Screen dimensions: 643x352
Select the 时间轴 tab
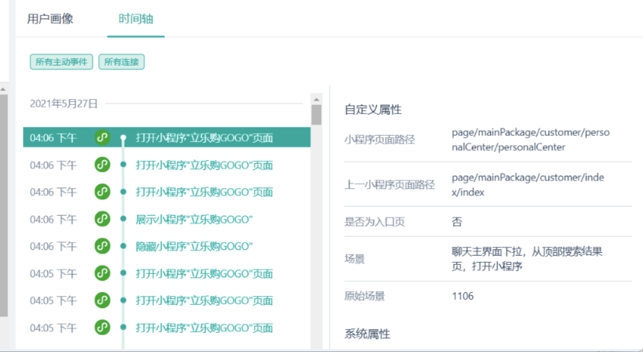(136, 19)
